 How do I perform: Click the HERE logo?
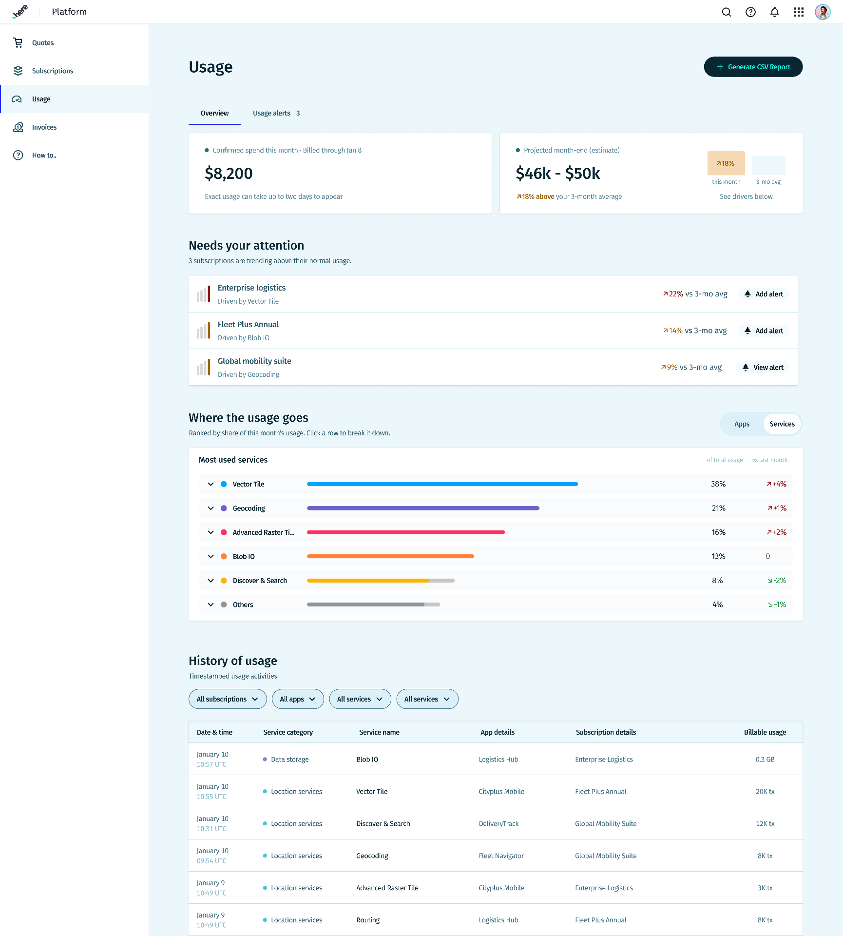click(20, 12)
